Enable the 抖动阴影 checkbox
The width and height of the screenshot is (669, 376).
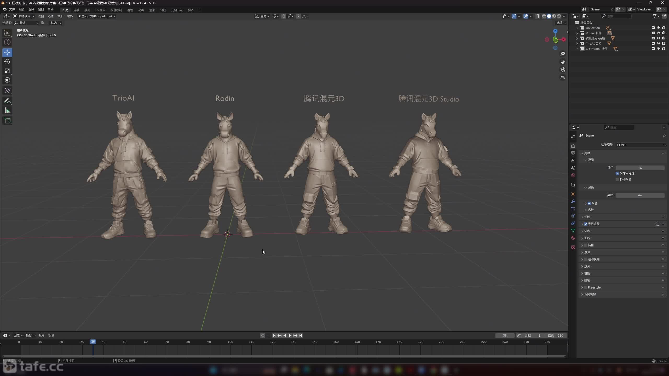tap(617, 179)
